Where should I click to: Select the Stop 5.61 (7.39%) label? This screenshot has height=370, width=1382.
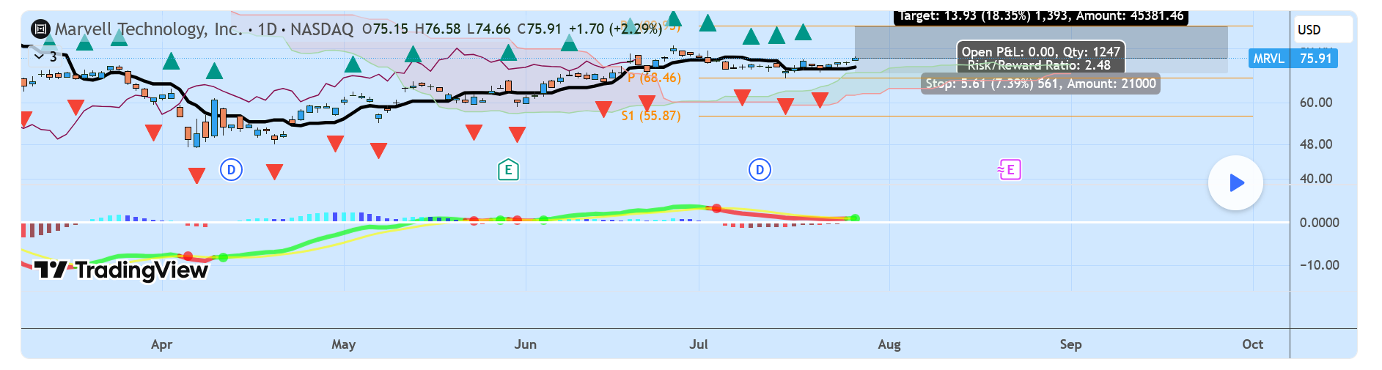tap(1041, 84)
